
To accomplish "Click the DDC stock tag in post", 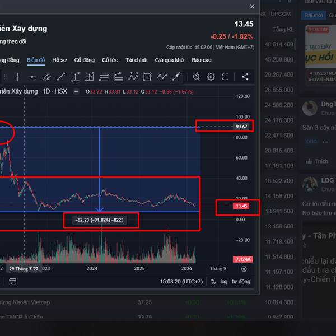I will tap(311, 142).
